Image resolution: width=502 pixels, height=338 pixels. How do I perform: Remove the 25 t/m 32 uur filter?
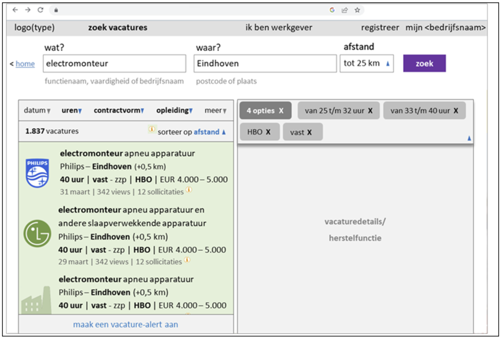click(370, 111)
